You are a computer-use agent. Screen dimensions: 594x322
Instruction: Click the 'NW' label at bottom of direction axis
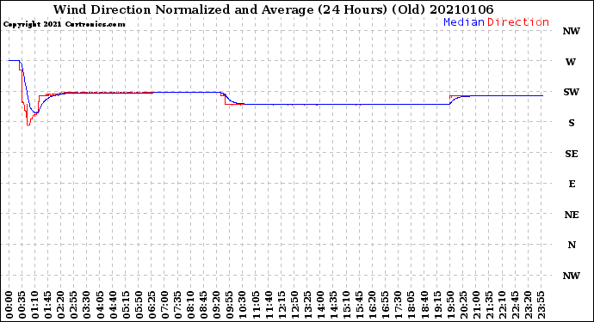click(x=571, y=276)
